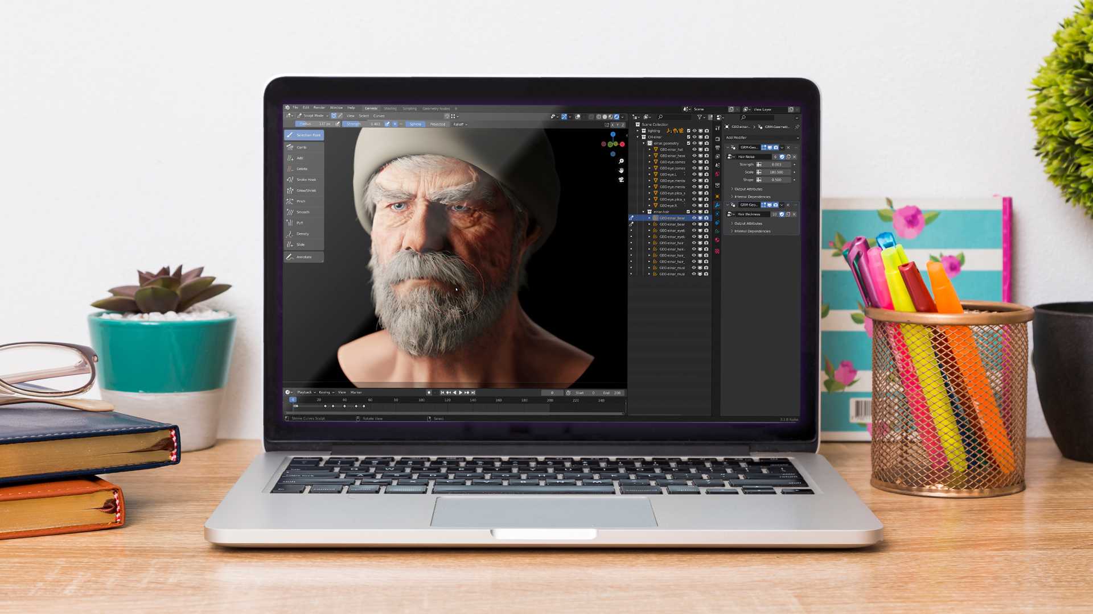Expand the Output Attributes section under Hair Noise
Image resolution: width=1093 pixels, height=614 pixels.
pos(747,189)
